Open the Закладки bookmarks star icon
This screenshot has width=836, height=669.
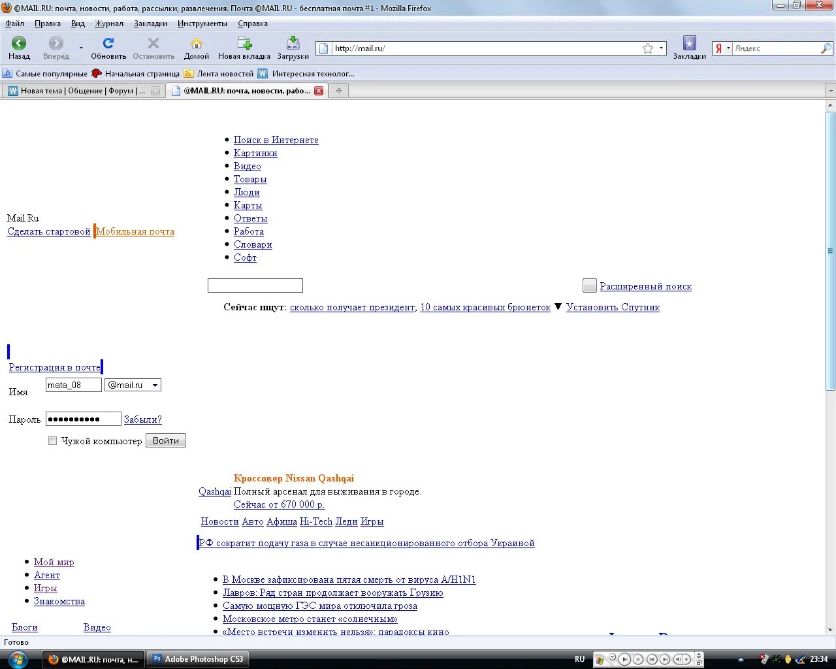click(x=690, y=43)
